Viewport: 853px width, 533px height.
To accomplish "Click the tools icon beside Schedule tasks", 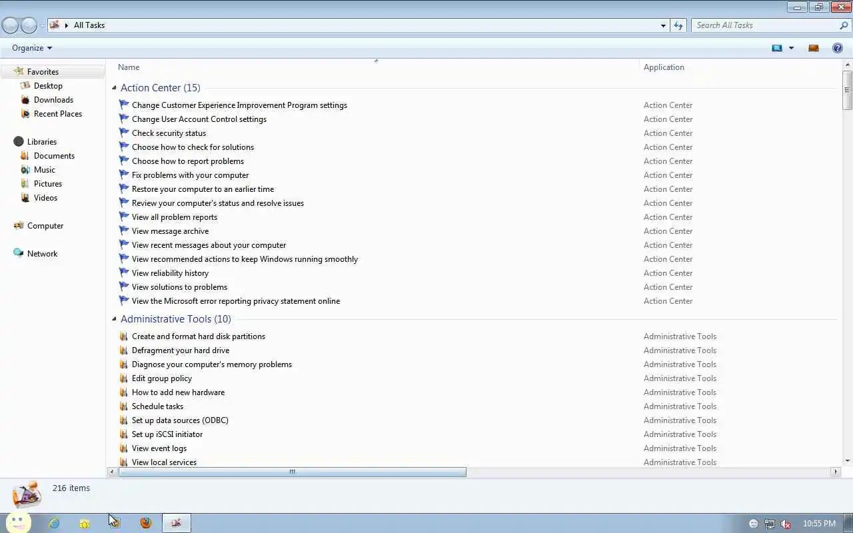I will coord(123,406).
